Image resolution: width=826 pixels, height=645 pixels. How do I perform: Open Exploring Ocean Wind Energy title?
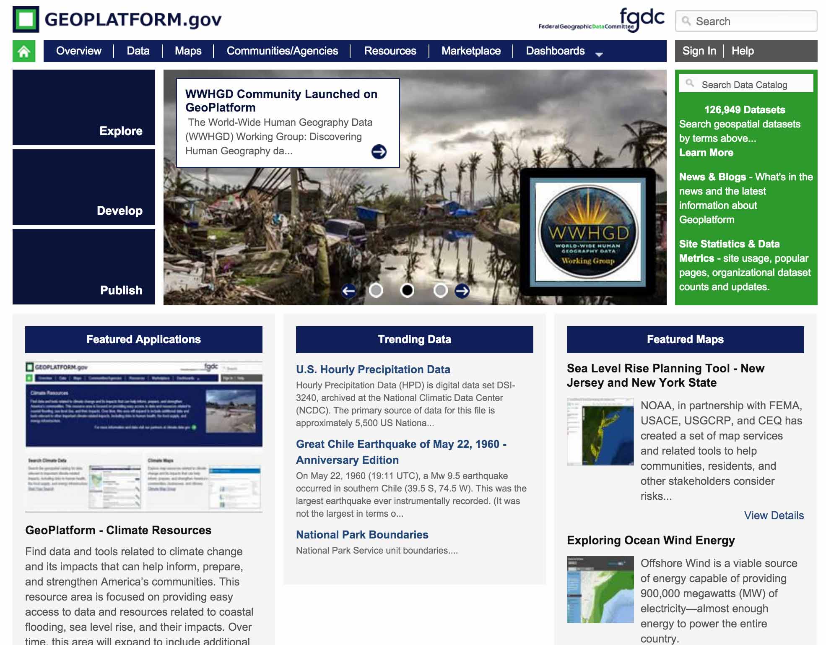[x=651, y=540]
